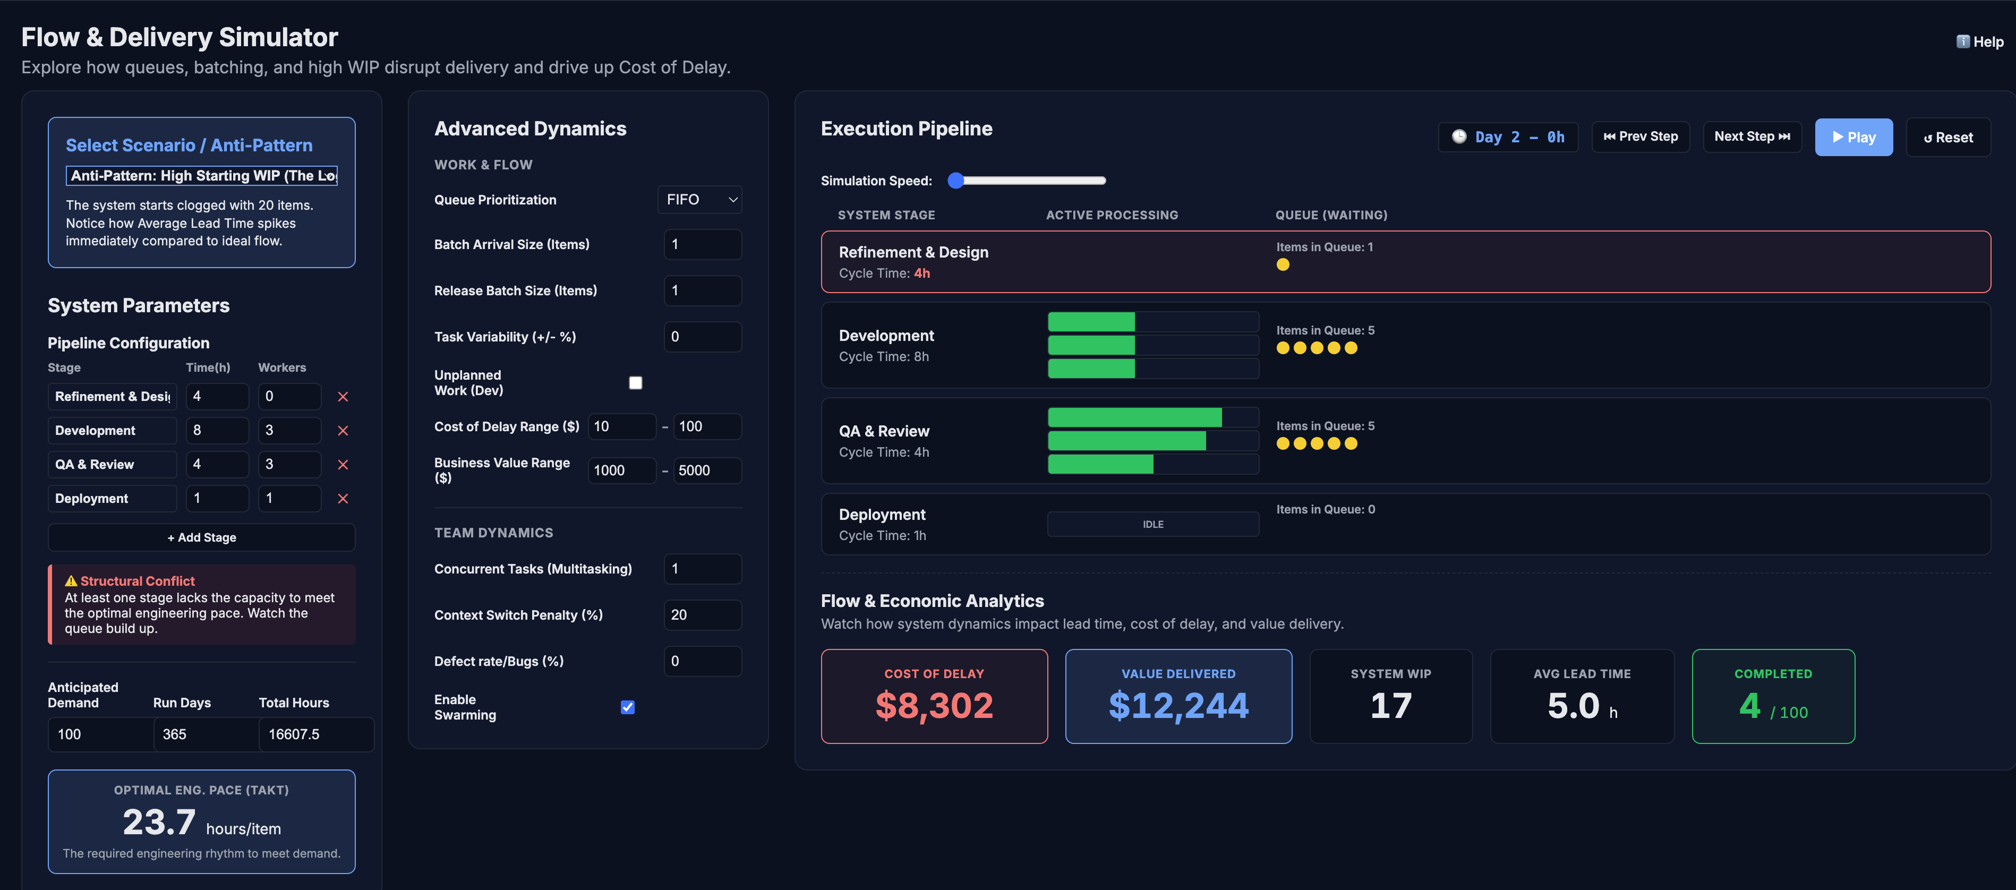Screen dimensions: 2016x890
Task: Click the Concurrent Tasks (Multitasking) input
Action: click(x=702, y=569)
